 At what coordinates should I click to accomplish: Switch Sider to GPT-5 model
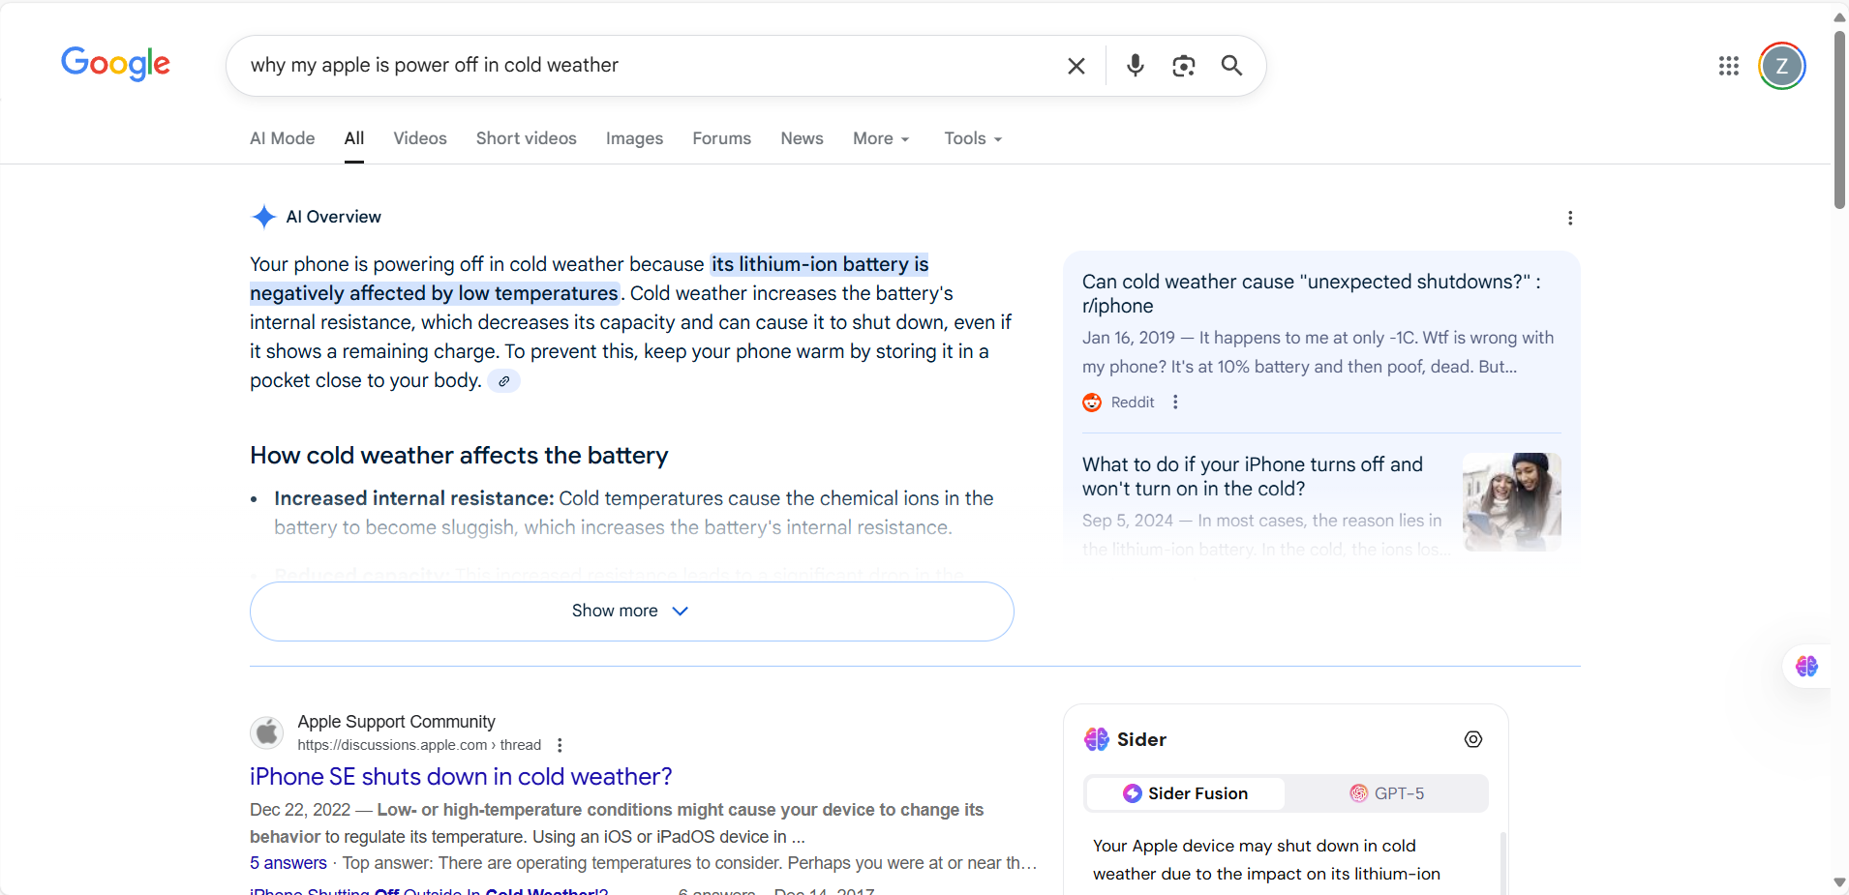[x=1387, y=792]
